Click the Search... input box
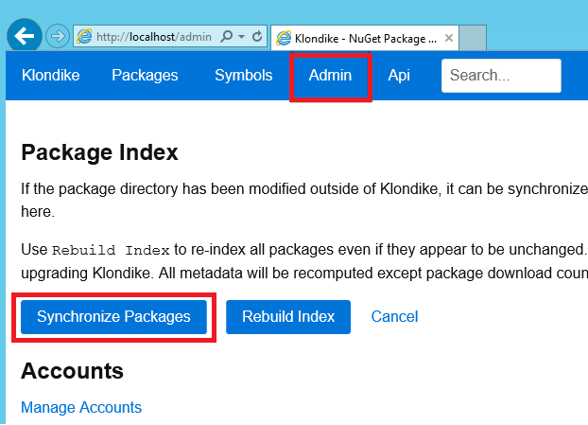This screenshot has height=425, width=588. tap(501, 76)
